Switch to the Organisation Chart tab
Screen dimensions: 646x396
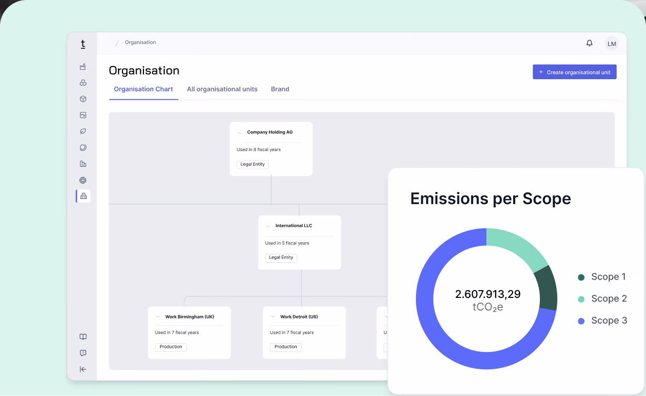[143, 89]
